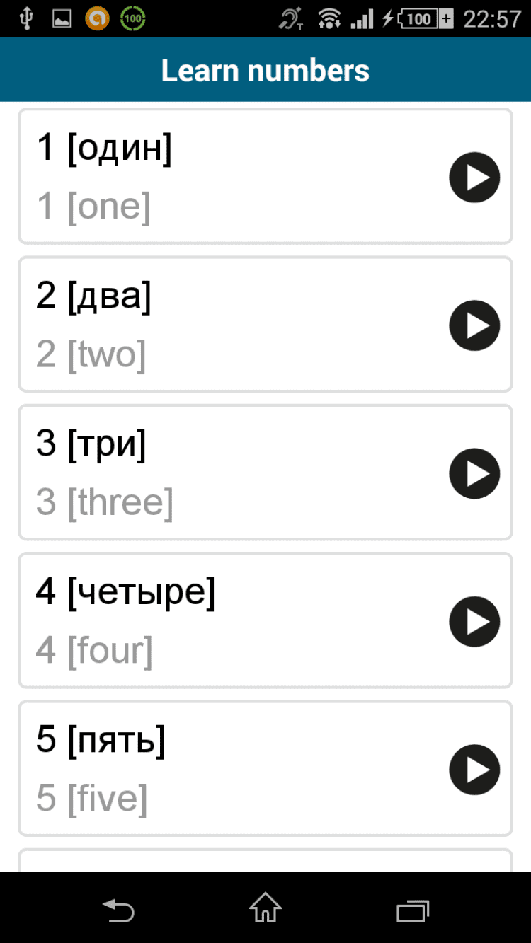Select the English text 2 [two]
The height and width of the screenshot is (943, 531).
(91, 354)
